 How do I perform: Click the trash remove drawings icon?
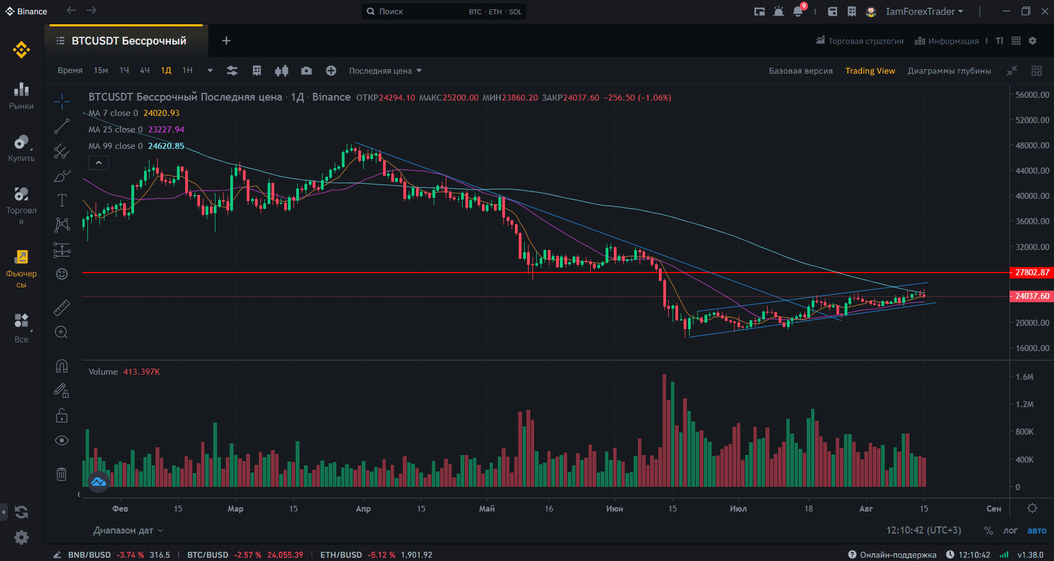pyautogui.click(x=62, y=474)
